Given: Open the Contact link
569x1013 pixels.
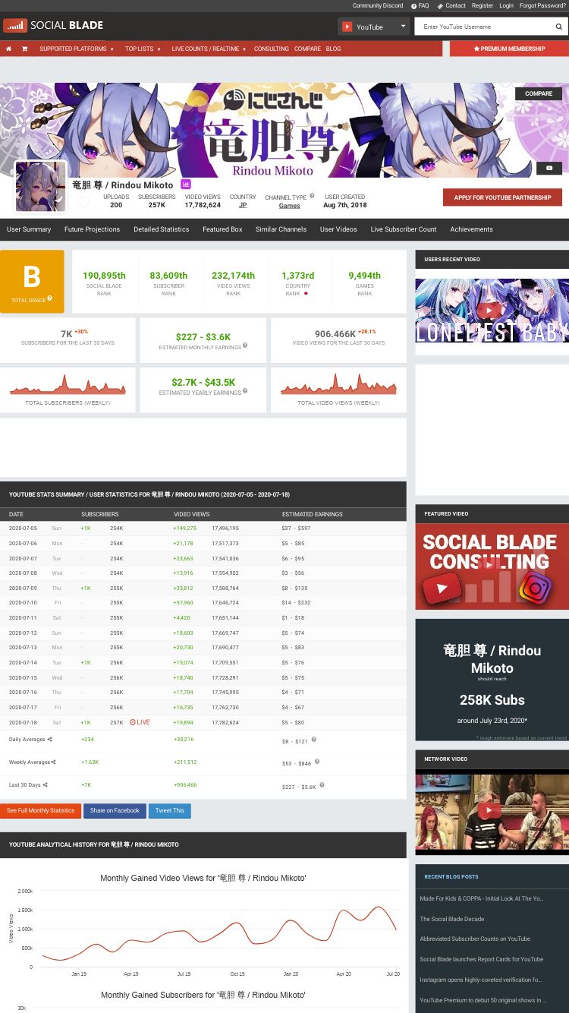Looking at the screenshot, I should point(451,5).
